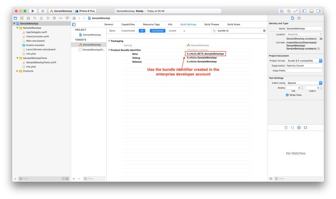Switch to the Resource Tags tab
The width and height of the screenshot is (336, 199).
151,24
